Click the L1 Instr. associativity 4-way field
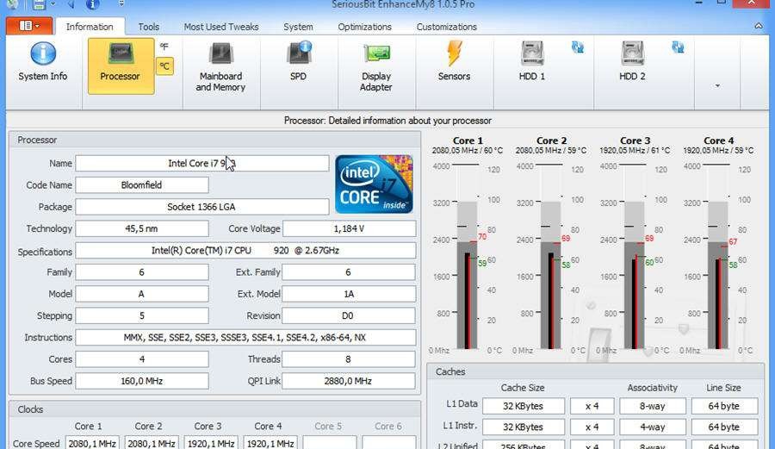Viewport: 775px width, 449px height. (x=653, y=427)
